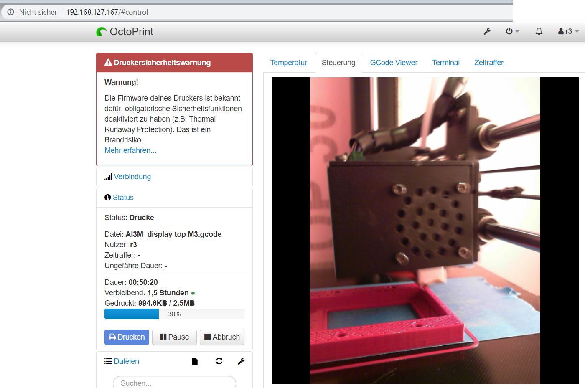Open OctoPrint settings via the wrench icon

[487, 31]
